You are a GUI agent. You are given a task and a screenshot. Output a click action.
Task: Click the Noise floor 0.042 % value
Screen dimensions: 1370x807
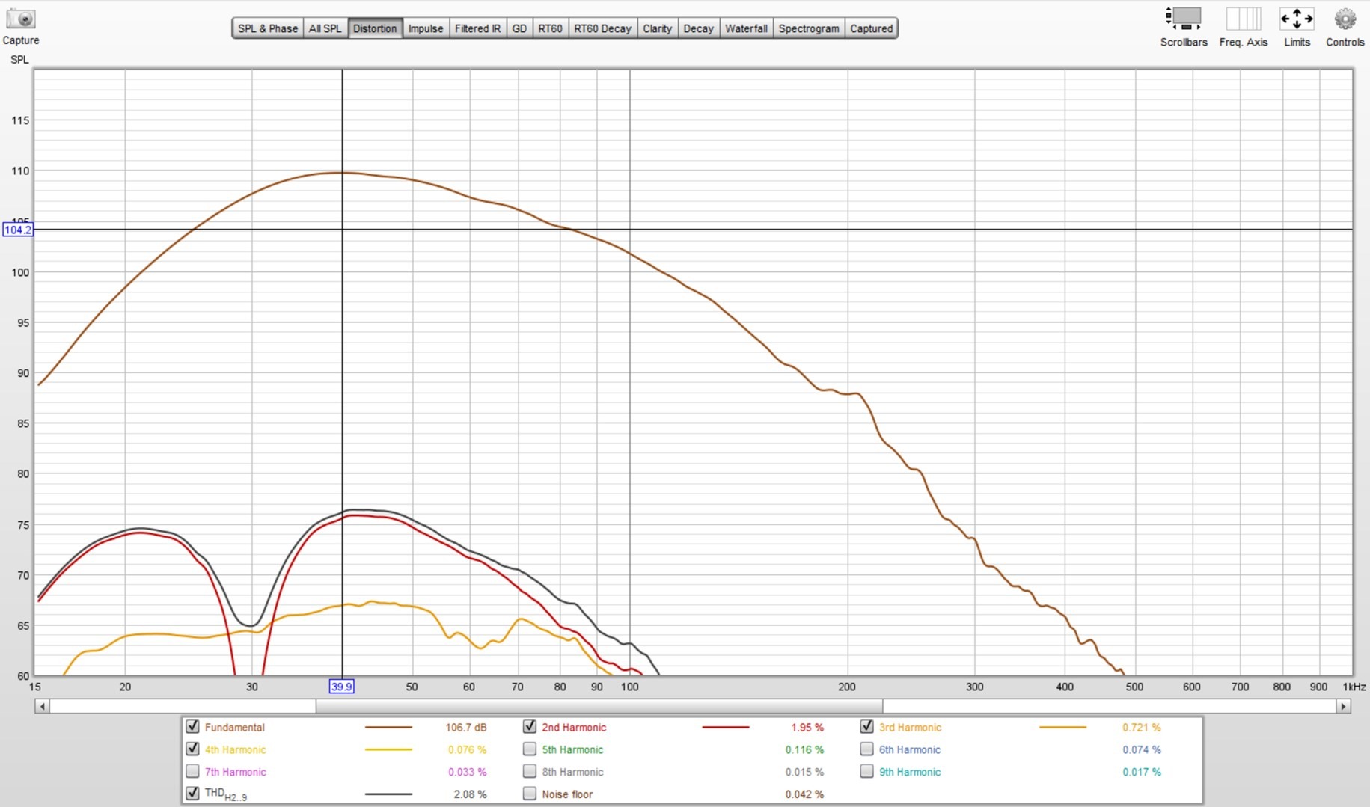pos(804,794)
